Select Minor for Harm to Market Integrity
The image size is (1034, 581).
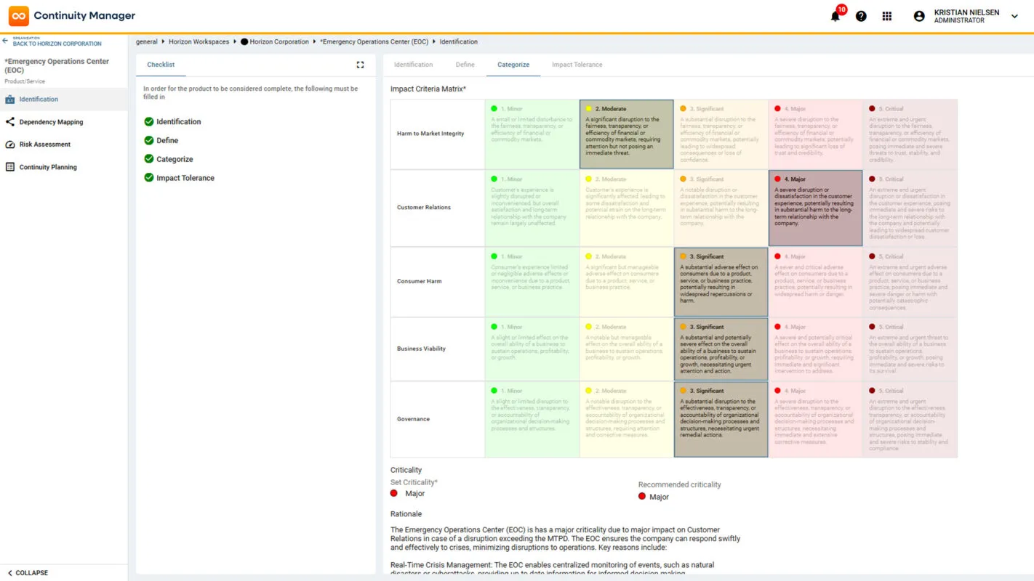[532, 134]
